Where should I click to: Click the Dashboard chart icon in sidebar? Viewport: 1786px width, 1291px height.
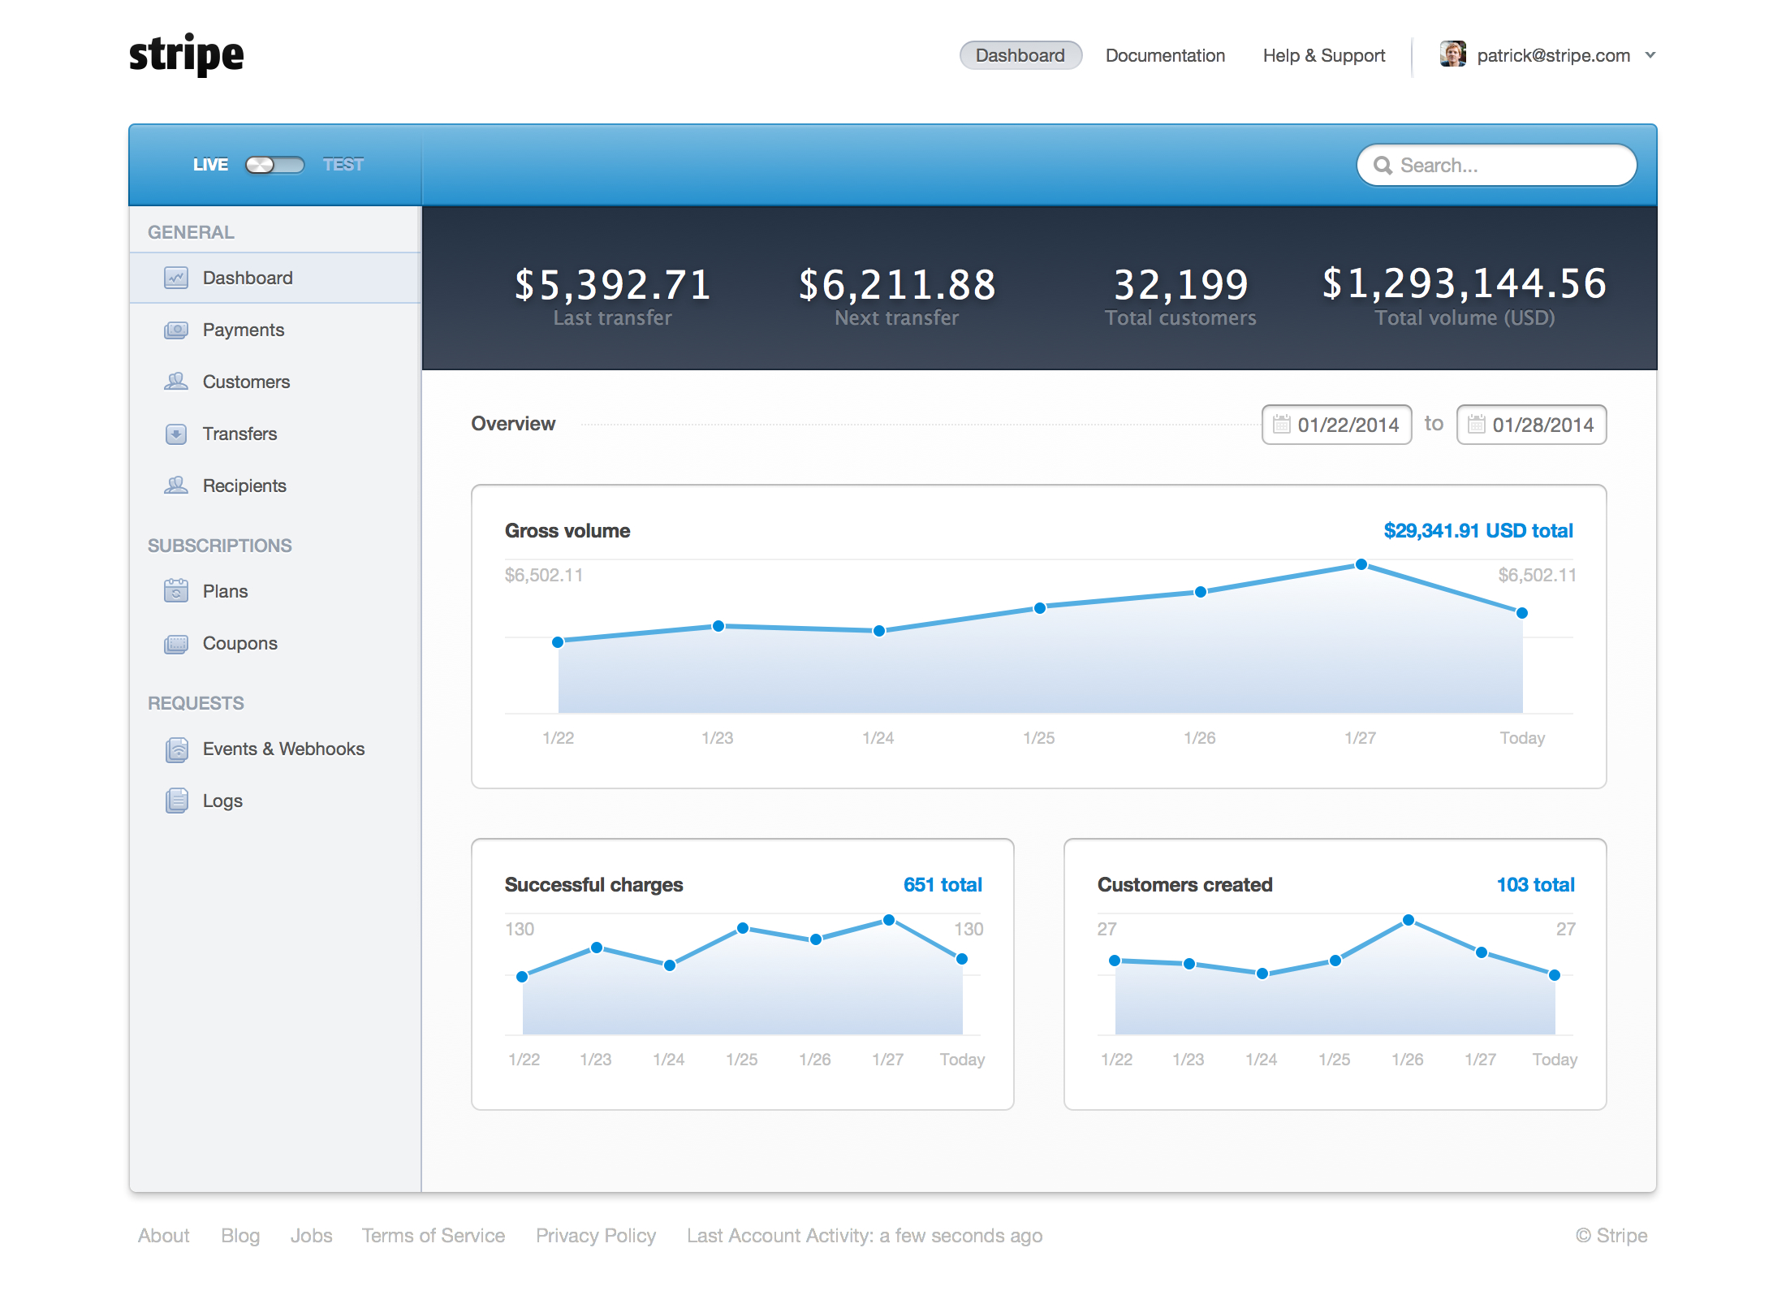pos(176,278)
